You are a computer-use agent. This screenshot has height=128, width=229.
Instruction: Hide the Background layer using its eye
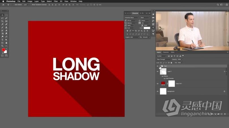click(x=157, y=91)
